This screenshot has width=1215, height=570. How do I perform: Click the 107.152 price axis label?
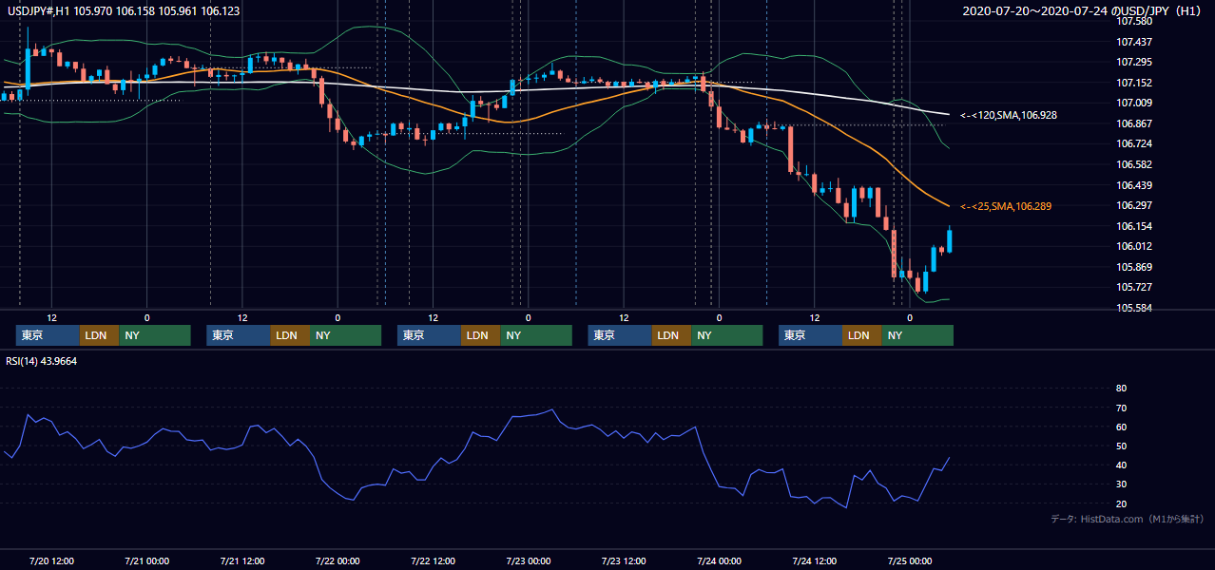pos(1133,83)
